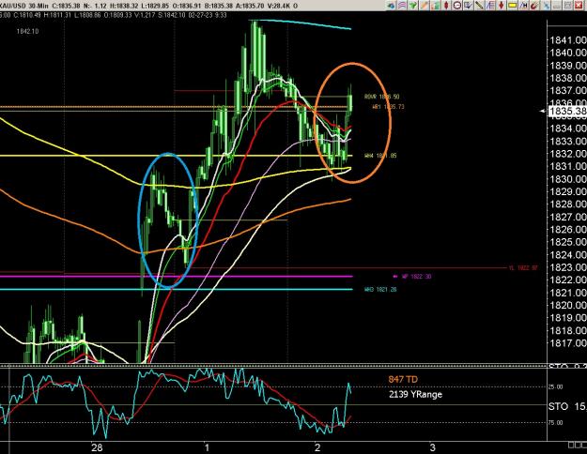This screenshot has height=454, width=587.
Task: Click the O:1836.91 open value in header
Action: 186,6
